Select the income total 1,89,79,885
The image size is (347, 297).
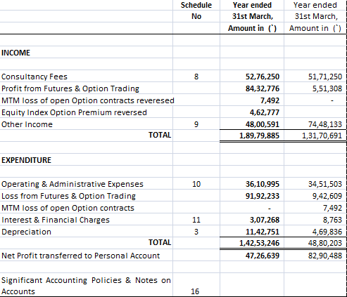tap(252, 136)
